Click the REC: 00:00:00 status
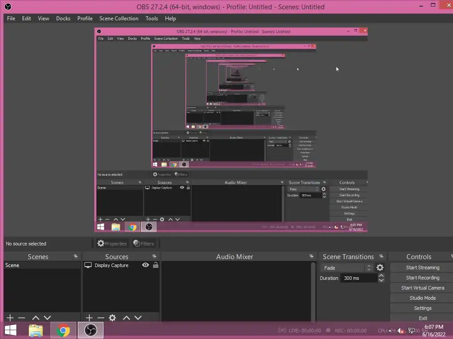453x339 pixels. coord(346,331)
